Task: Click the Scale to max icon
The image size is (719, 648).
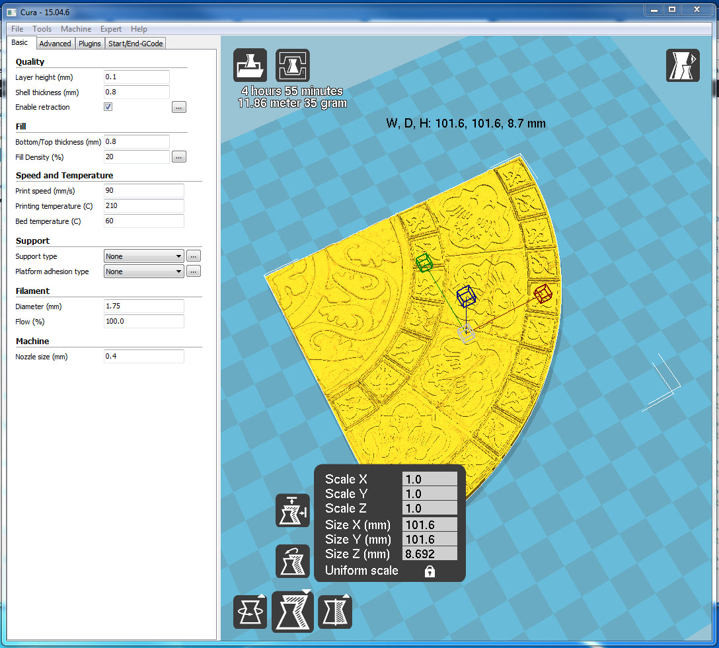Action: pyautogui.click(x=292, y=510)
